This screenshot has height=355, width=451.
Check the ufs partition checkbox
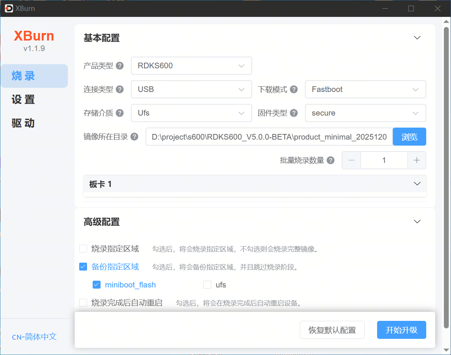(x=207, y=285)
